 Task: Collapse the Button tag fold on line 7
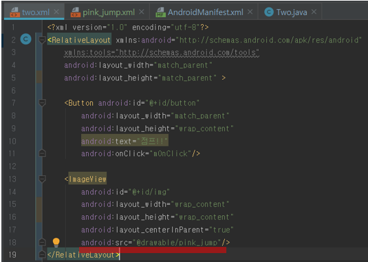[x=42, y=102]
